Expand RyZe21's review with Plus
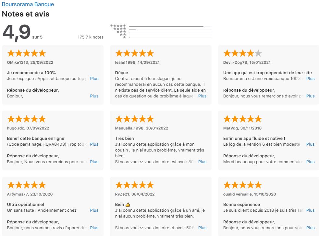Image resolution: width=319 pixels, height=236 pixels. pyautogui.click(x=202, y=228)
